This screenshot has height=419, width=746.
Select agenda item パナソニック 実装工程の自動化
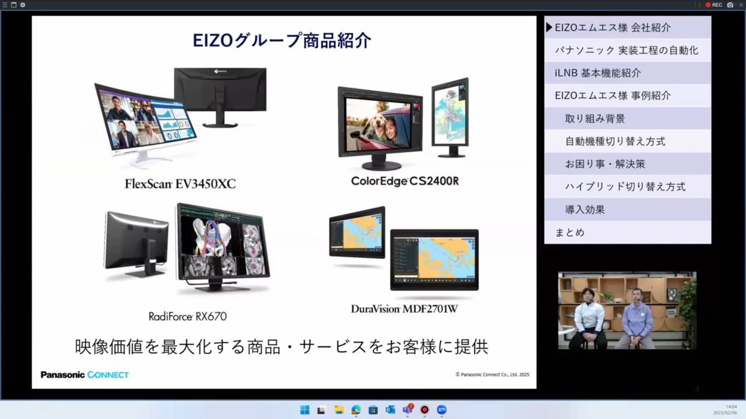coord(628,50)
